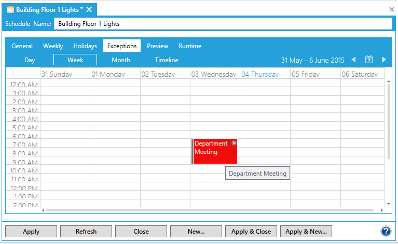Close the Building Floor 1 Lights tab
The width and height of the screenshot is (398, 244).
tap(89, 9)
